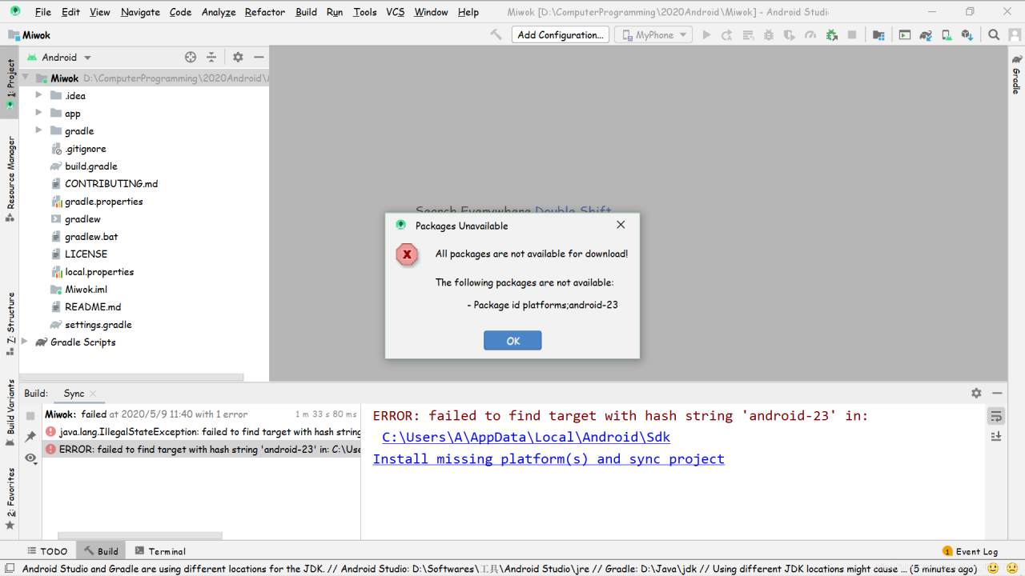Open the AVD Manager icon
The image size is (1025, 576).
tap(946, 35)
